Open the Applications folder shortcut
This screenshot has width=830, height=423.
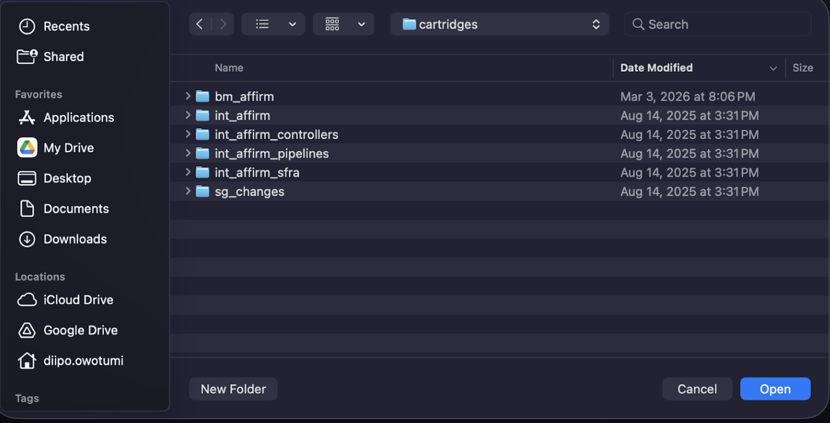tap(79, 117)
